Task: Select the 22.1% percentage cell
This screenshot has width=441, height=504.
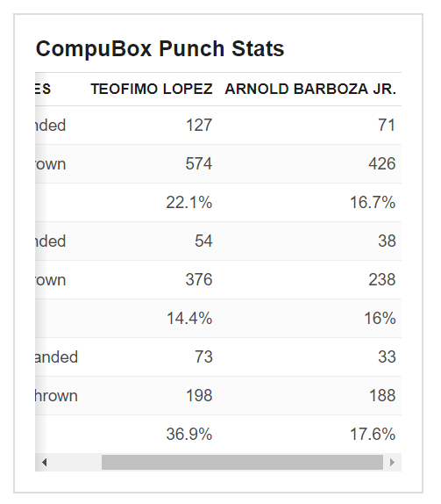Action: (x=189, y=203)
